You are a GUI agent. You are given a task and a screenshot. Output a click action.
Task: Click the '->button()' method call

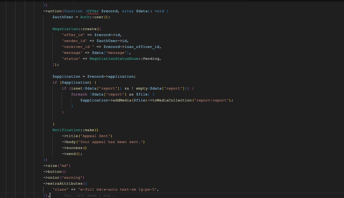pyautogui.click(x=55, y=172)
